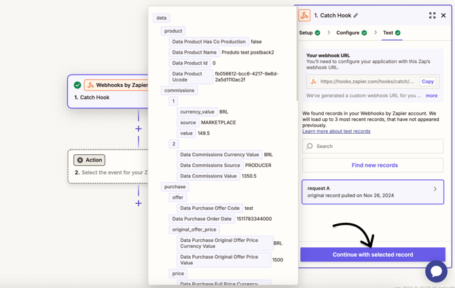The image size is (455, 288).
Task: Expand request A record chevron
Action: click(435, 189)
